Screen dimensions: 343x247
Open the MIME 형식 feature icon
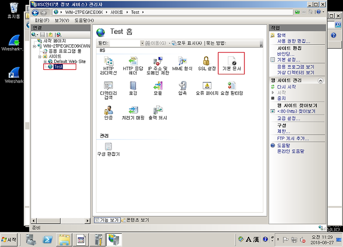[182, 63]
